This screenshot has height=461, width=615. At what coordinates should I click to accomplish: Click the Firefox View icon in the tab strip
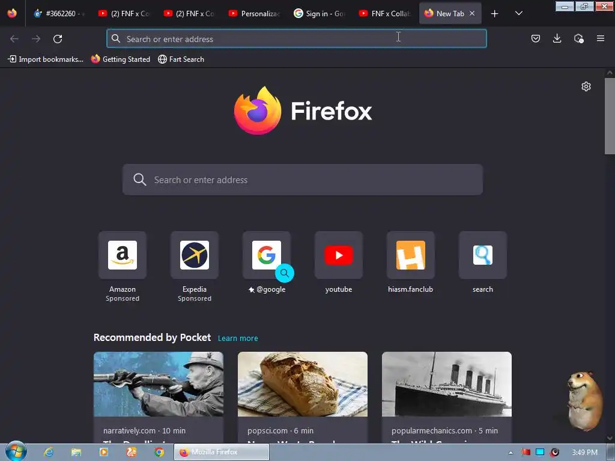pos(12,13)
